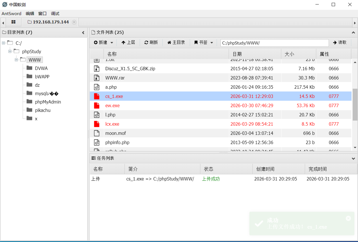This screenshot has width=358, height=242.
Task: Open the 编辑 menu
Action: pyautogui.click(x=30, y=13)
